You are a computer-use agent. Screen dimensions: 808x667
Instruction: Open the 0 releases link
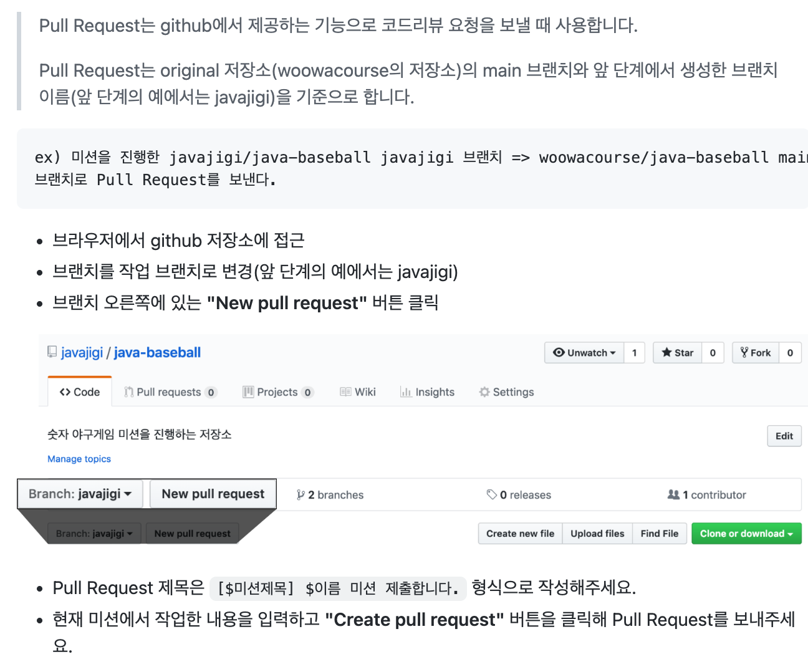tap(519, 495)
